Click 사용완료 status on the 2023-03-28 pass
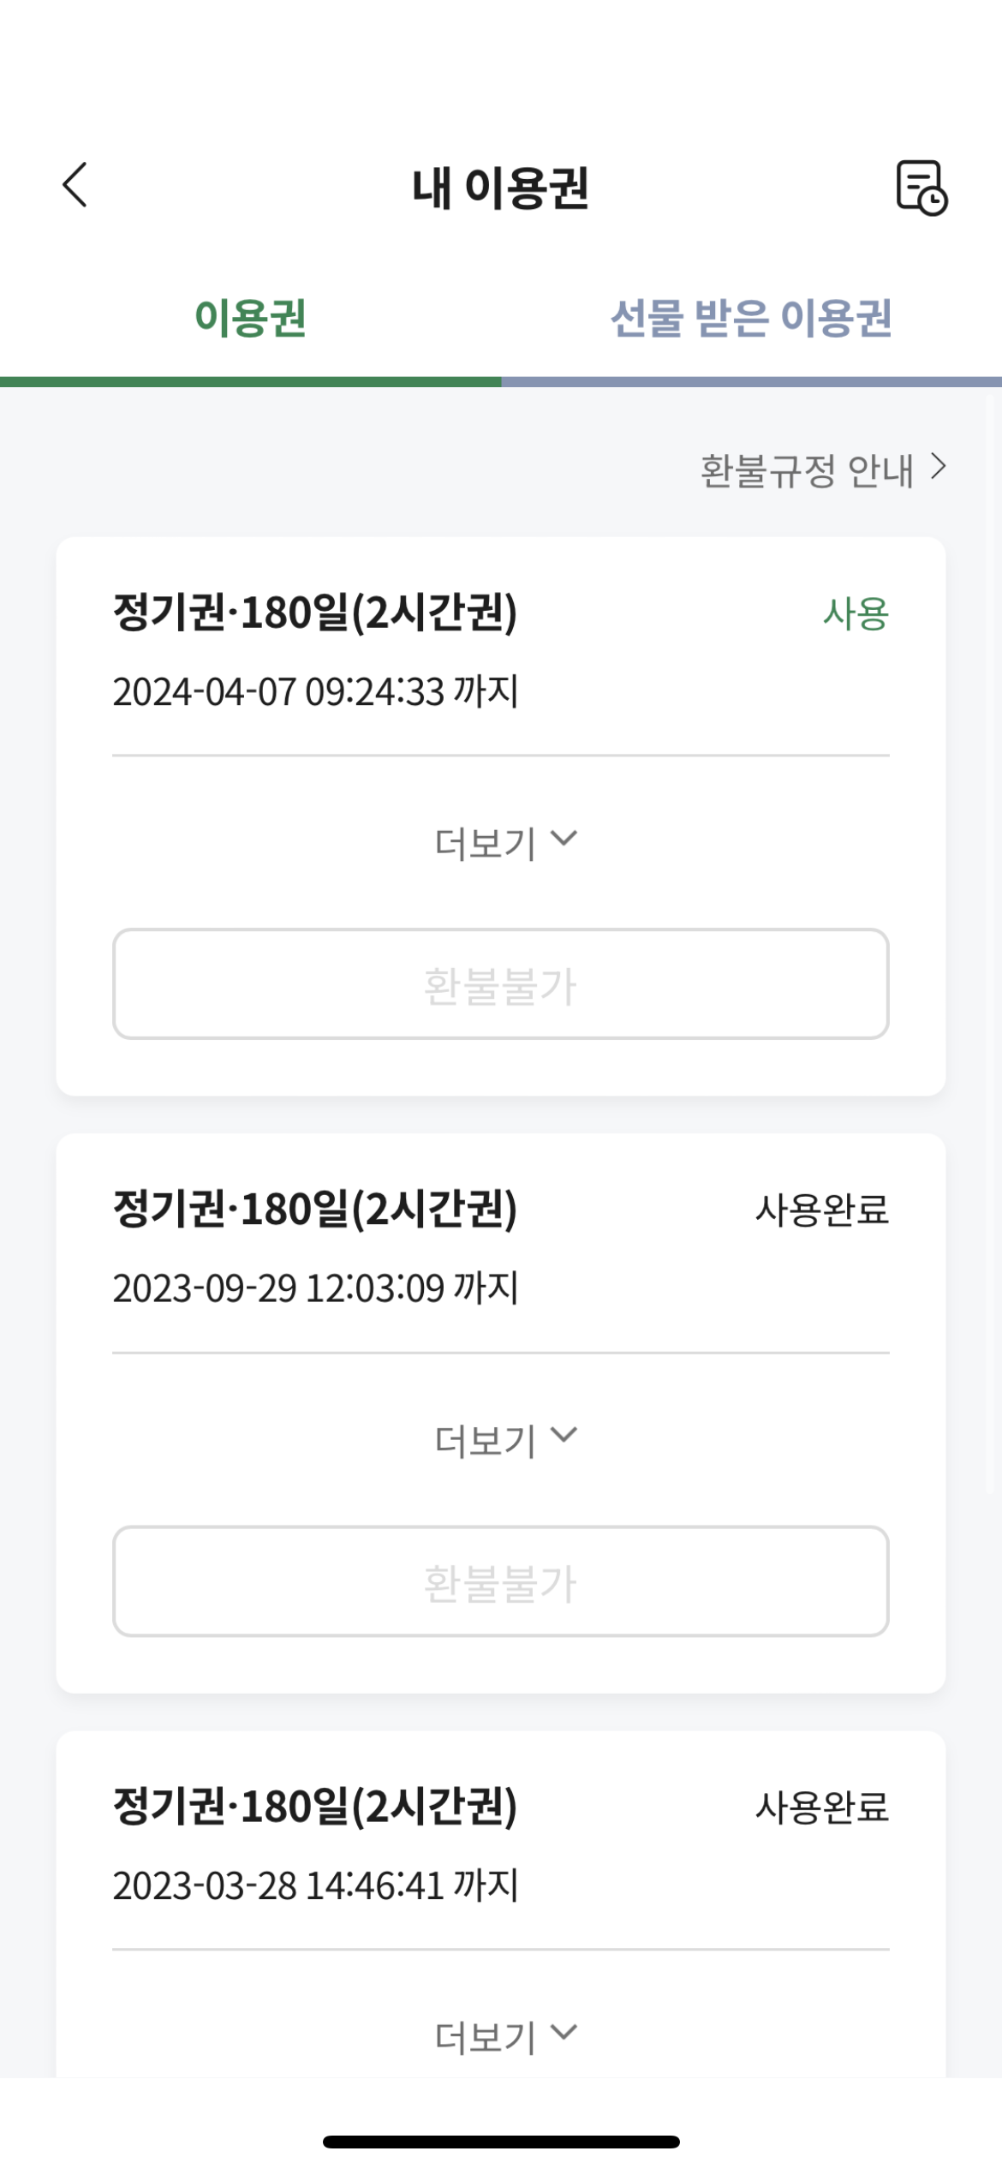Viewport: 1002px width, 2169px height. tap(821, 1807)
